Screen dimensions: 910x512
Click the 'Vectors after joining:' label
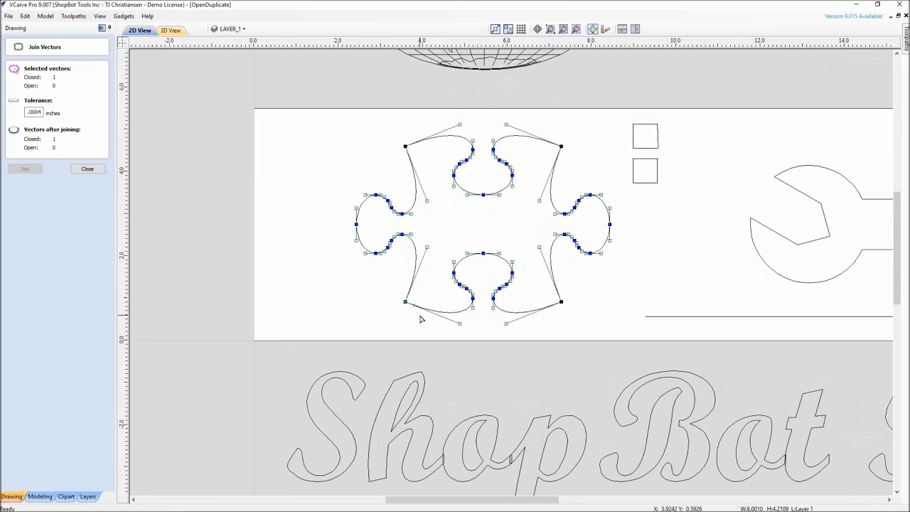click(x=52, y=129)
